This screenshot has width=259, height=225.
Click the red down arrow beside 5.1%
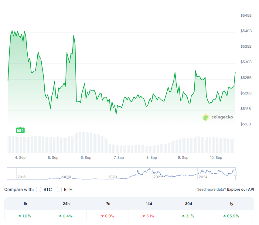144,216
